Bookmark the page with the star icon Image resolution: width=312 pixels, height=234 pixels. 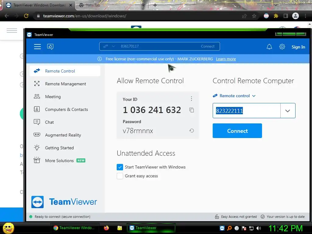point(254,16)
